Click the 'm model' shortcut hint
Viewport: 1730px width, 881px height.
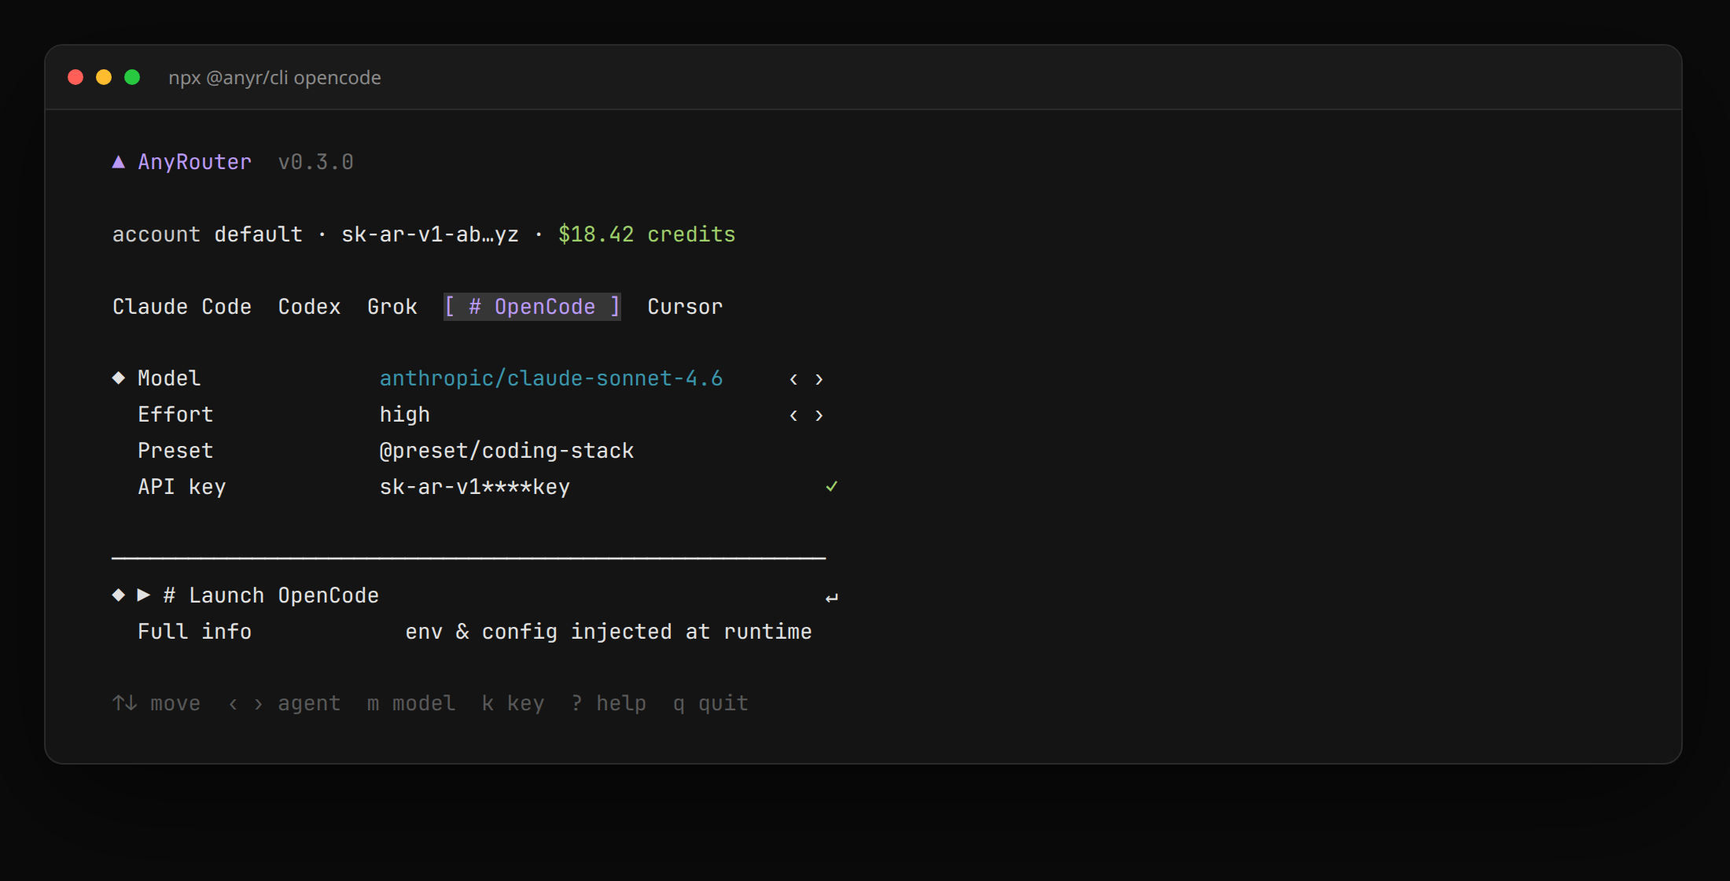click(411, 703)
